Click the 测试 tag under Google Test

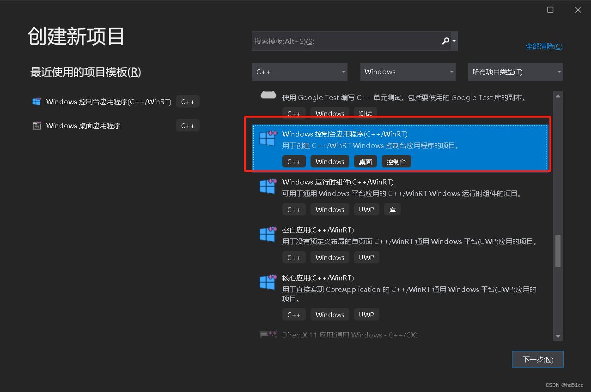tap(366, 113)
